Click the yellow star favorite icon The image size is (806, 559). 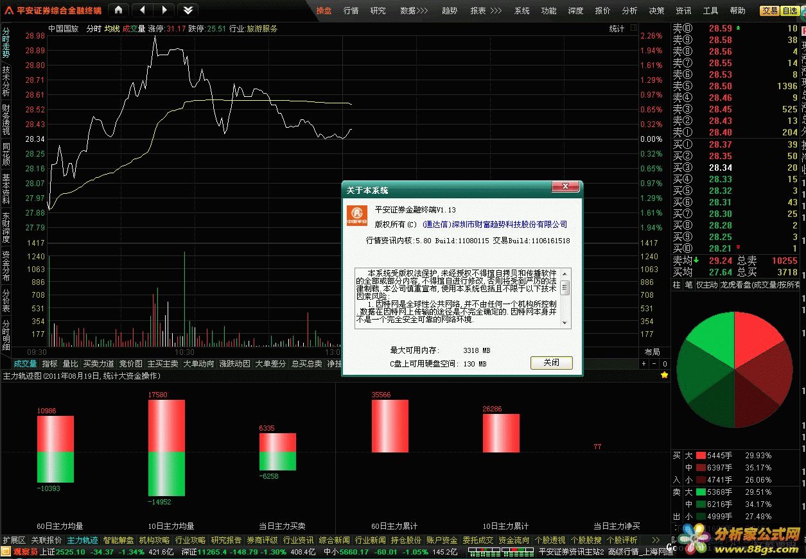(x=664, y=375)
